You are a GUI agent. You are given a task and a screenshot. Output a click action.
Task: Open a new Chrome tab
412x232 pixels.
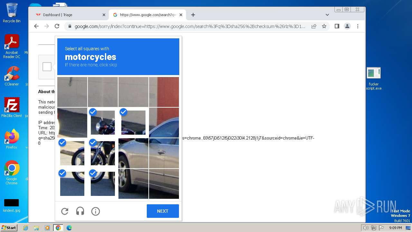click(x=193, y=15)
